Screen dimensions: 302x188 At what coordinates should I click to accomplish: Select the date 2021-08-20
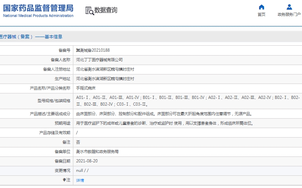coord(87,161)
